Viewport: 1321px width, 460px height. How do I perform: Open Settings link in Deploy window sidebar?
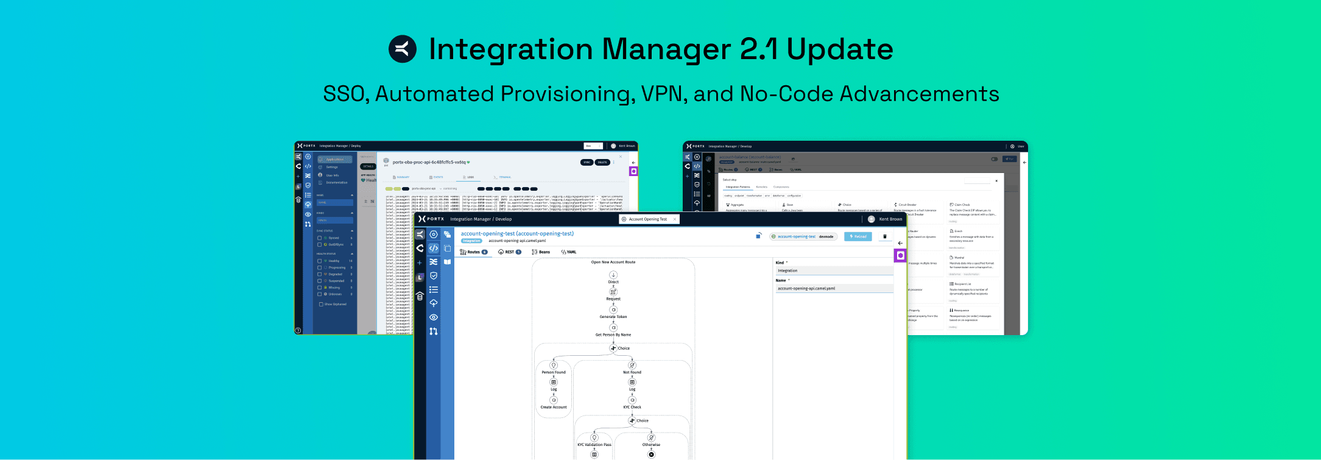tap(332, 167)
